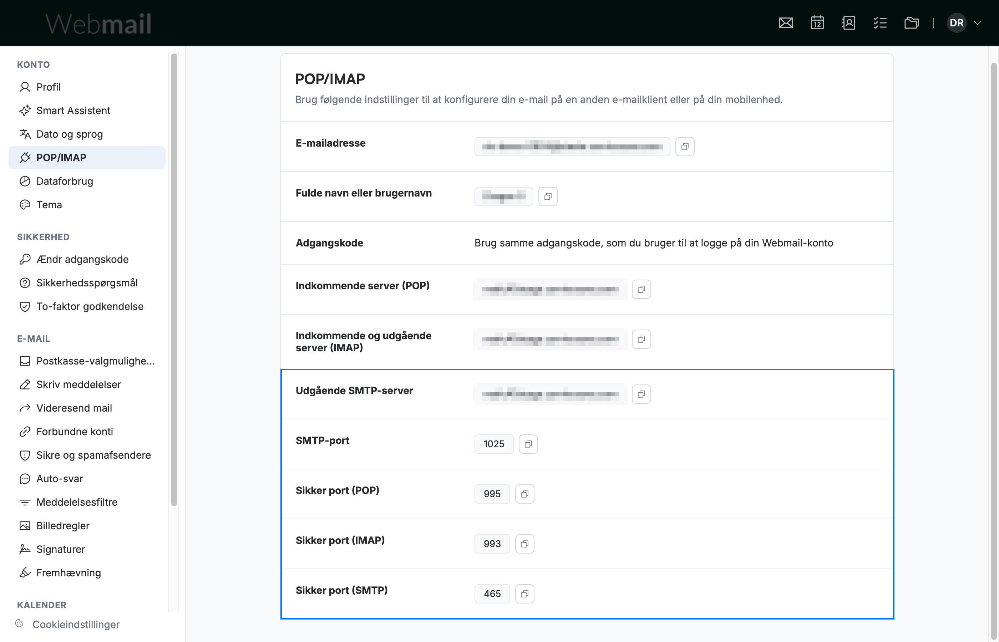
Task: Open Postkasse-valgmuligheder settings
Action: (87, 361)
